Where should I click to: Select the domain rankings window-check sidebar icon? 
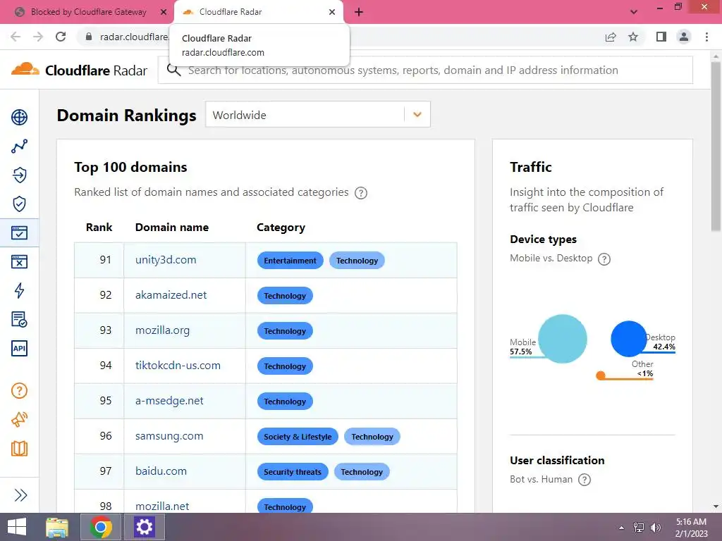coord(19,232)
